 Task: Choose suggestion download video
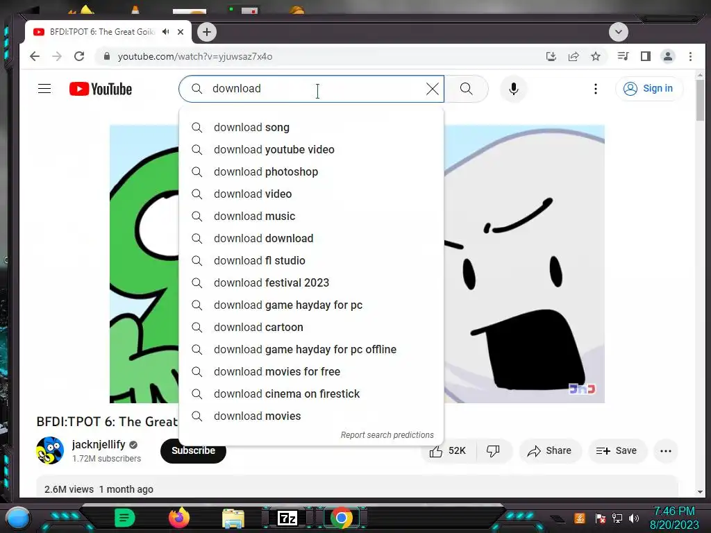pos(311,194)
